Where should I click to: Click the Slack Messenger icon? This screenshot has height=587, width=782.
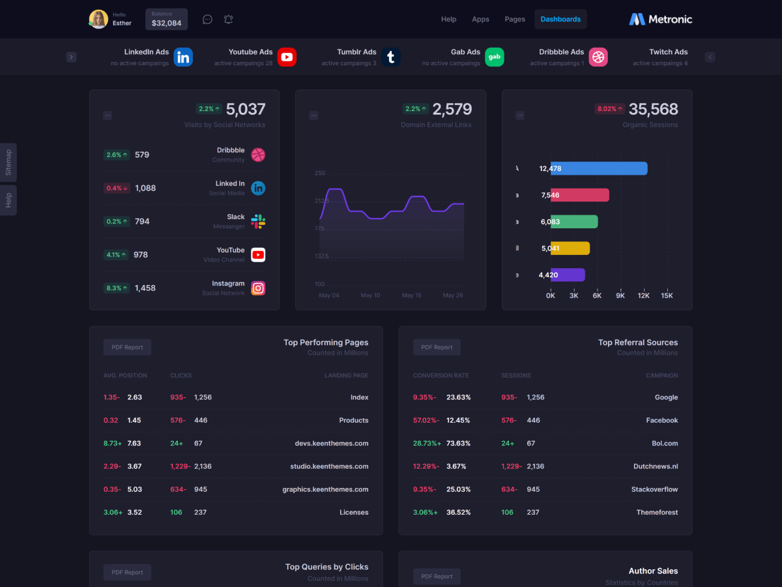tap(258, 222)
